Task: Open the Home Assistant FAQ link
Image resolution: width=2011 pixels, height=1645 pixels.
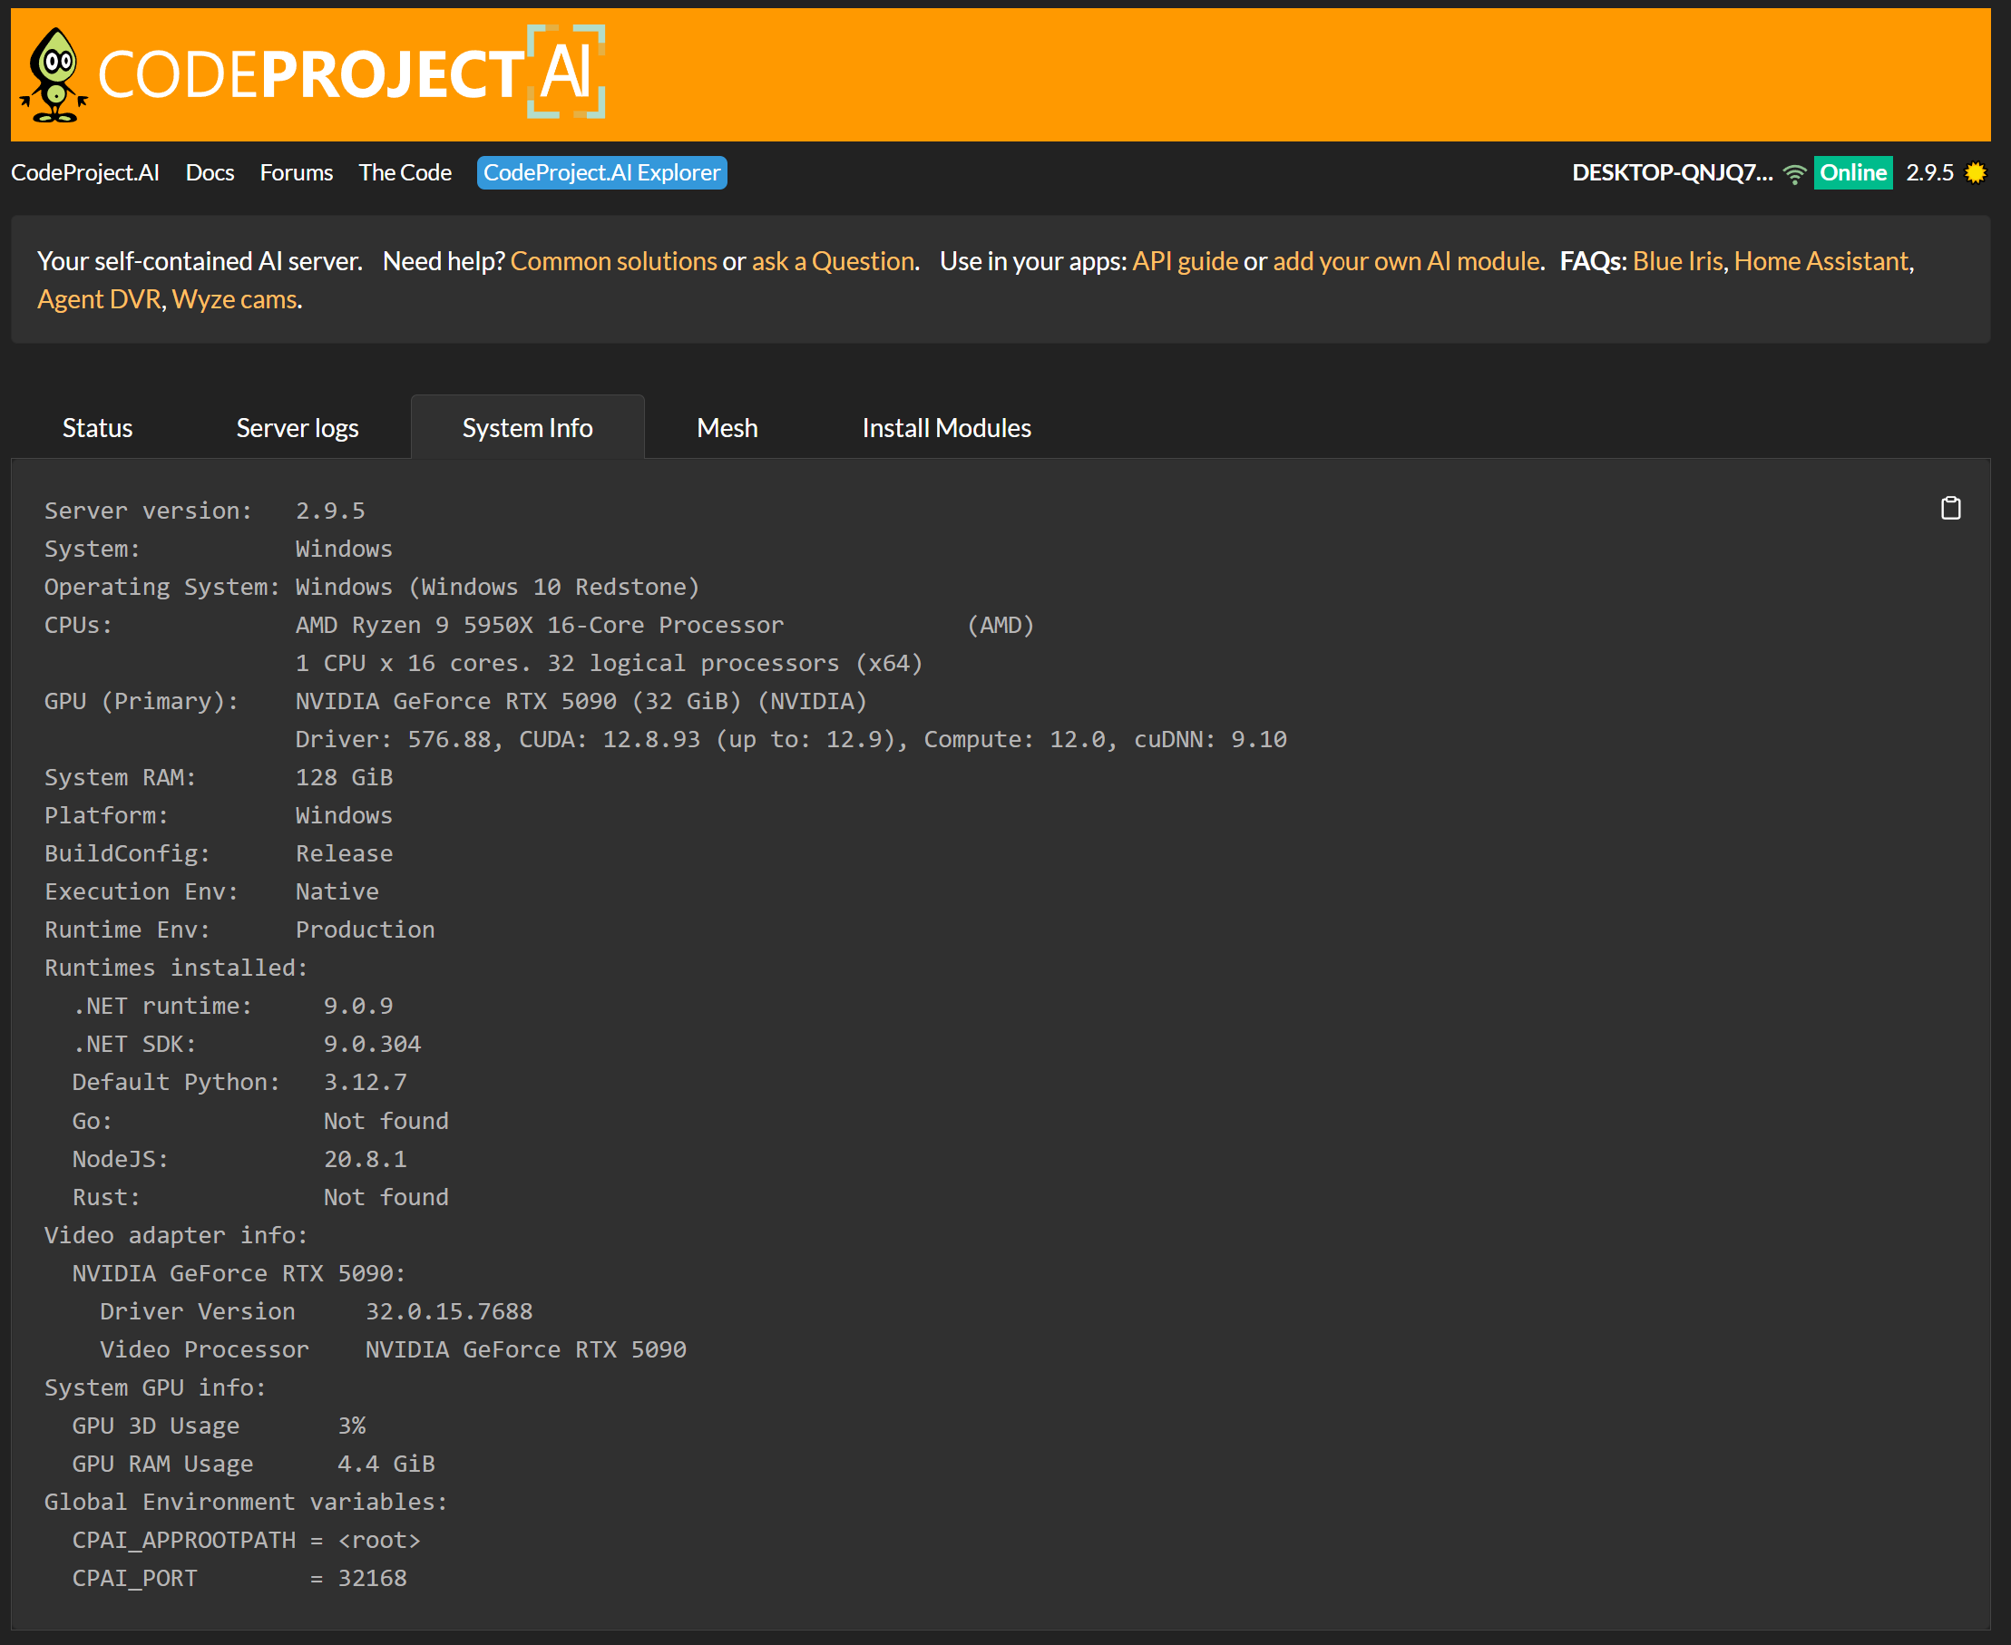Action: (x=1821, y=261)
